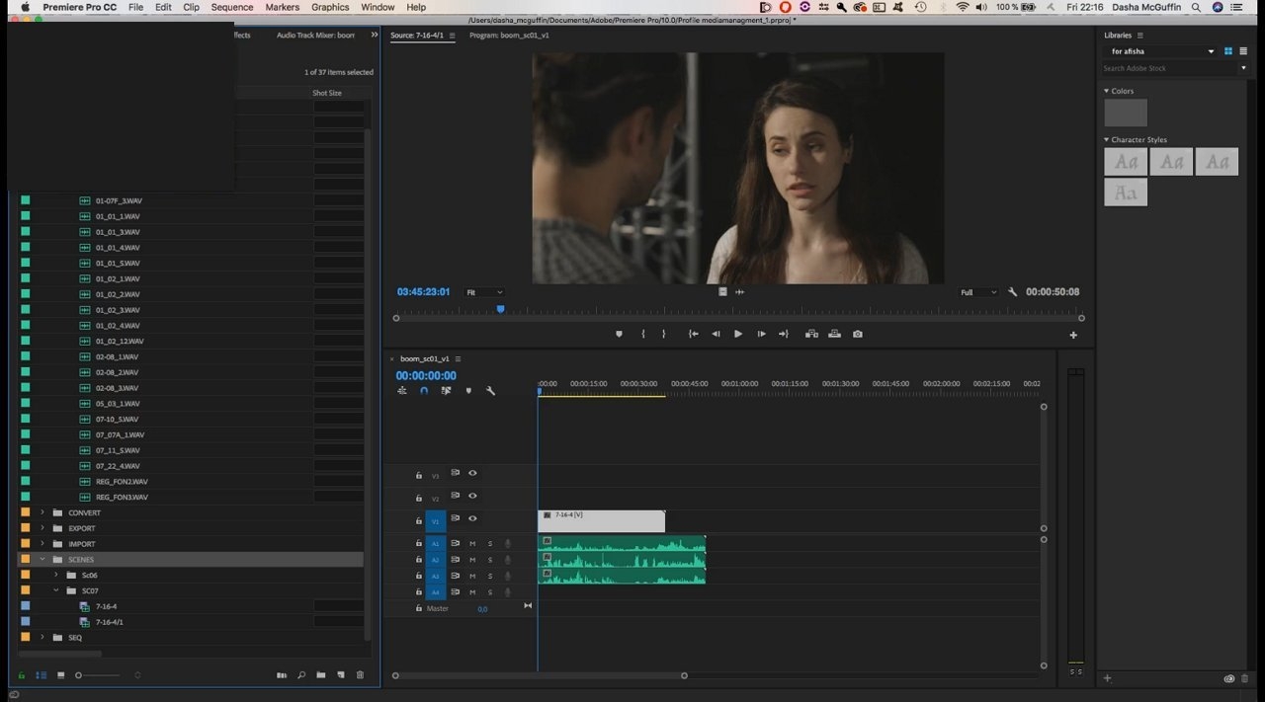1265x702 pixels.
Task: Select the 7-16-4/1 sequence item
Action: [109, 622]
